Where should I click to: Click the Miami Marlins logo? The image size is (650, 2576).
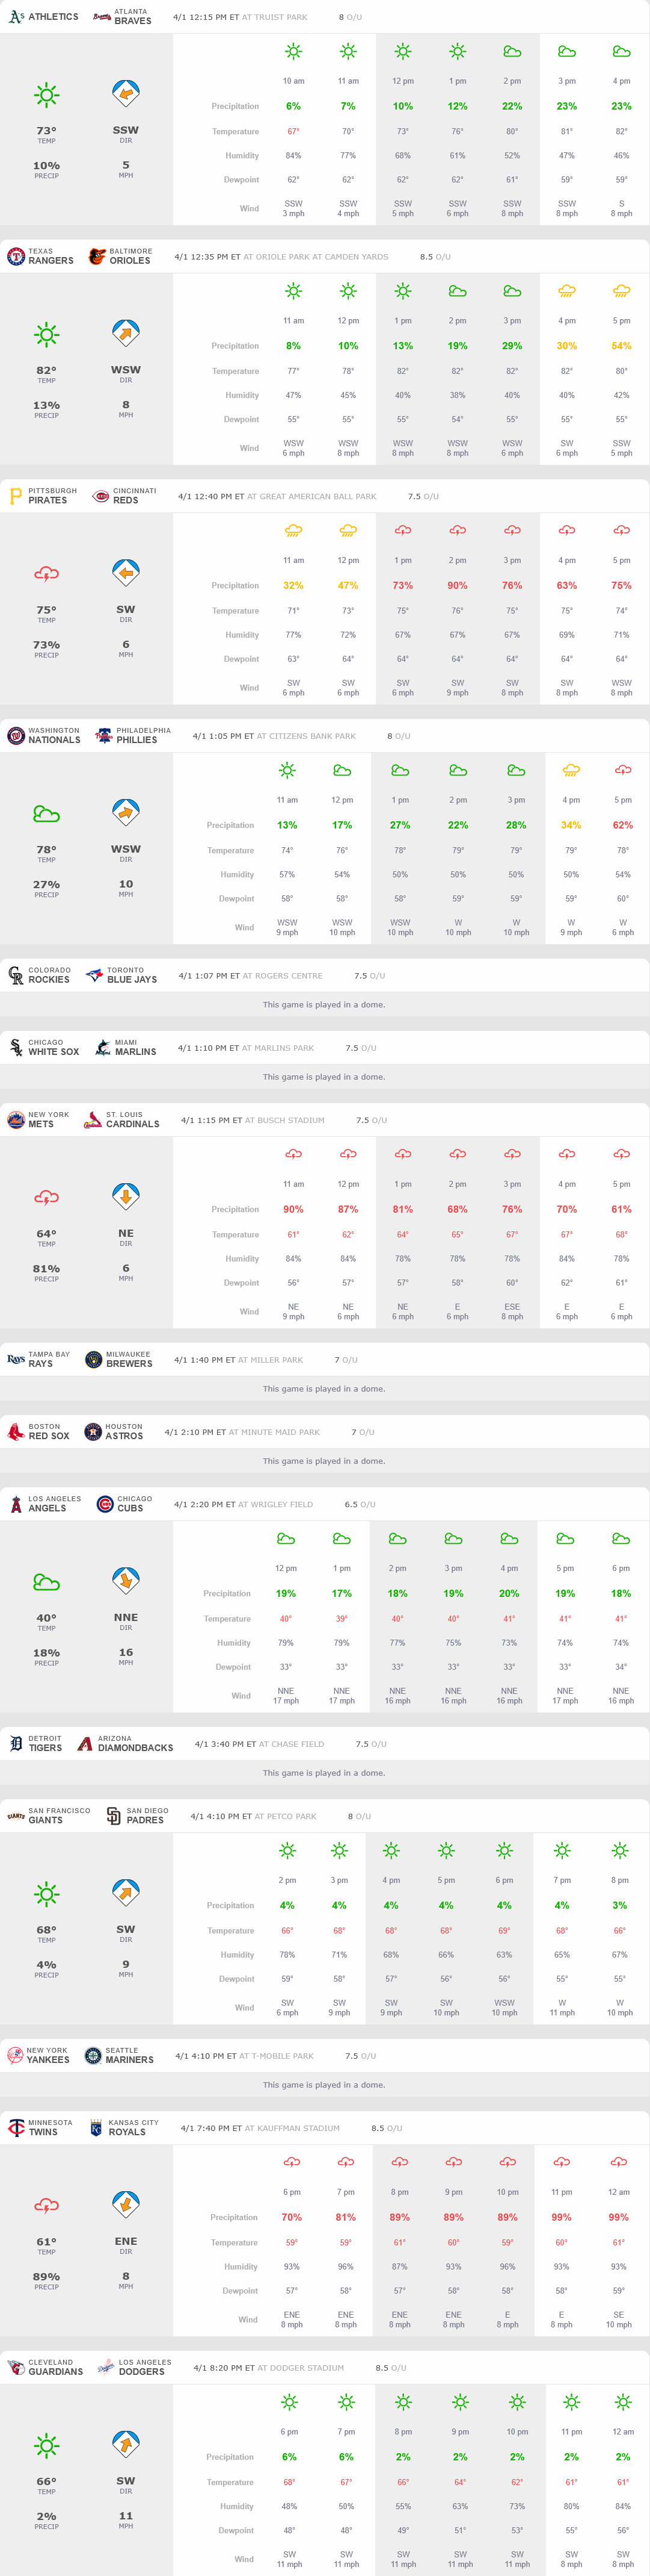(x=102, y=1047)
